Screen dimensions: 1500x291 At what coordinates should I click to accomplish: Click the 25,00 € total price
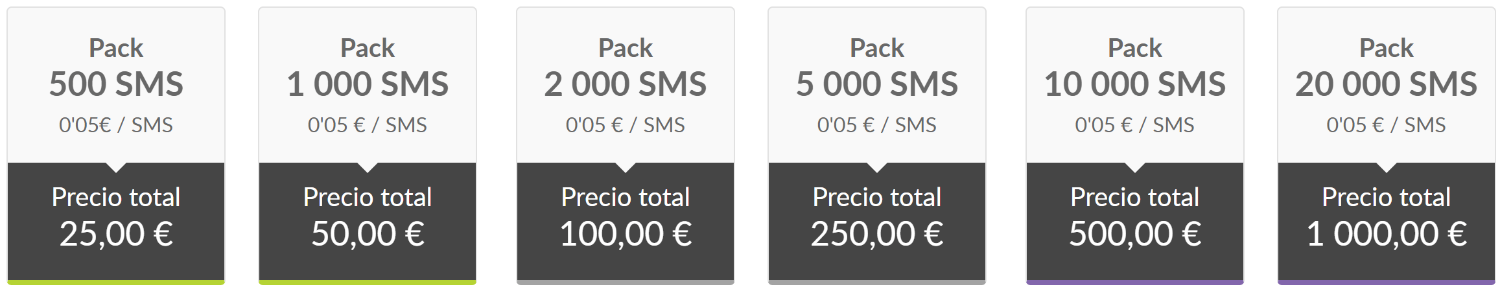point(116,234)
